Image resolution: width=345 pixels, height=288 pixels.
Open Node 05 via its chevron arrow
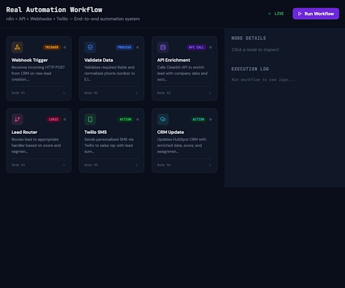(137, 165)
